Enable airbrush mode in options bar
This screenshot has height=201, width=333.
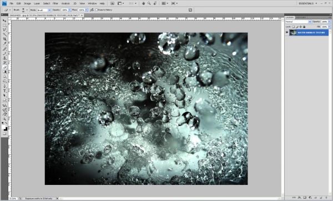coord(92,10)
